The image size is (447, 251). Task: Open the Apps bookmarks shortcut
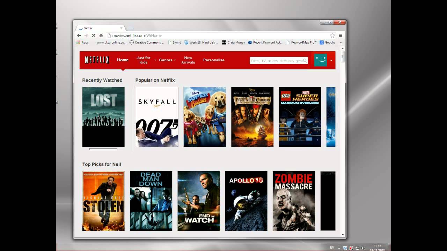pyautogui.click(x=83, y=43)
